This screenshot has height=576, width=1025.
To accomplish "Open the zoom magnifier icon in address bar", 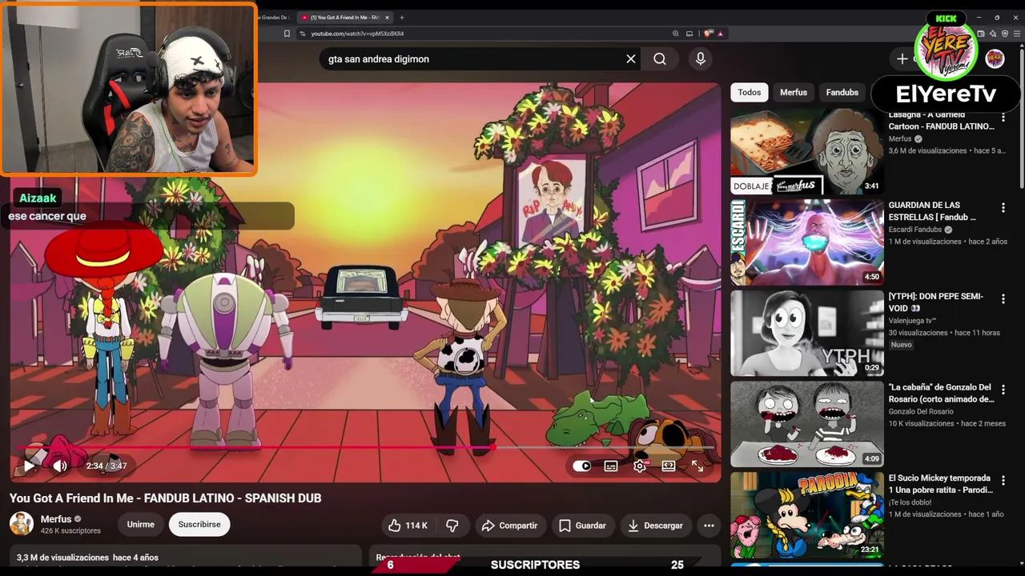I will [x=676, y=34].
